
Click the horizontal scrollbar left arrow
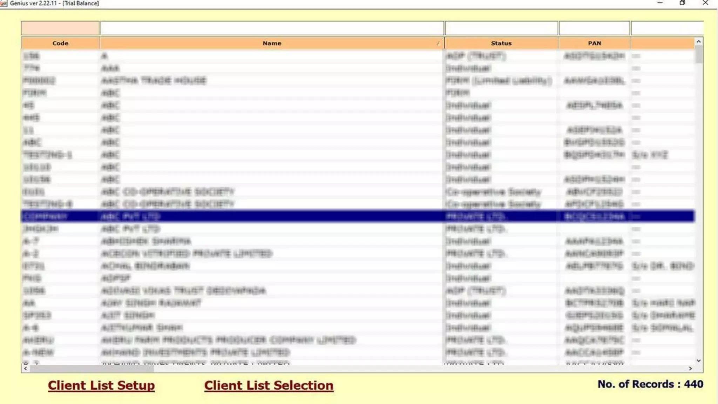[x=25, y=369]
